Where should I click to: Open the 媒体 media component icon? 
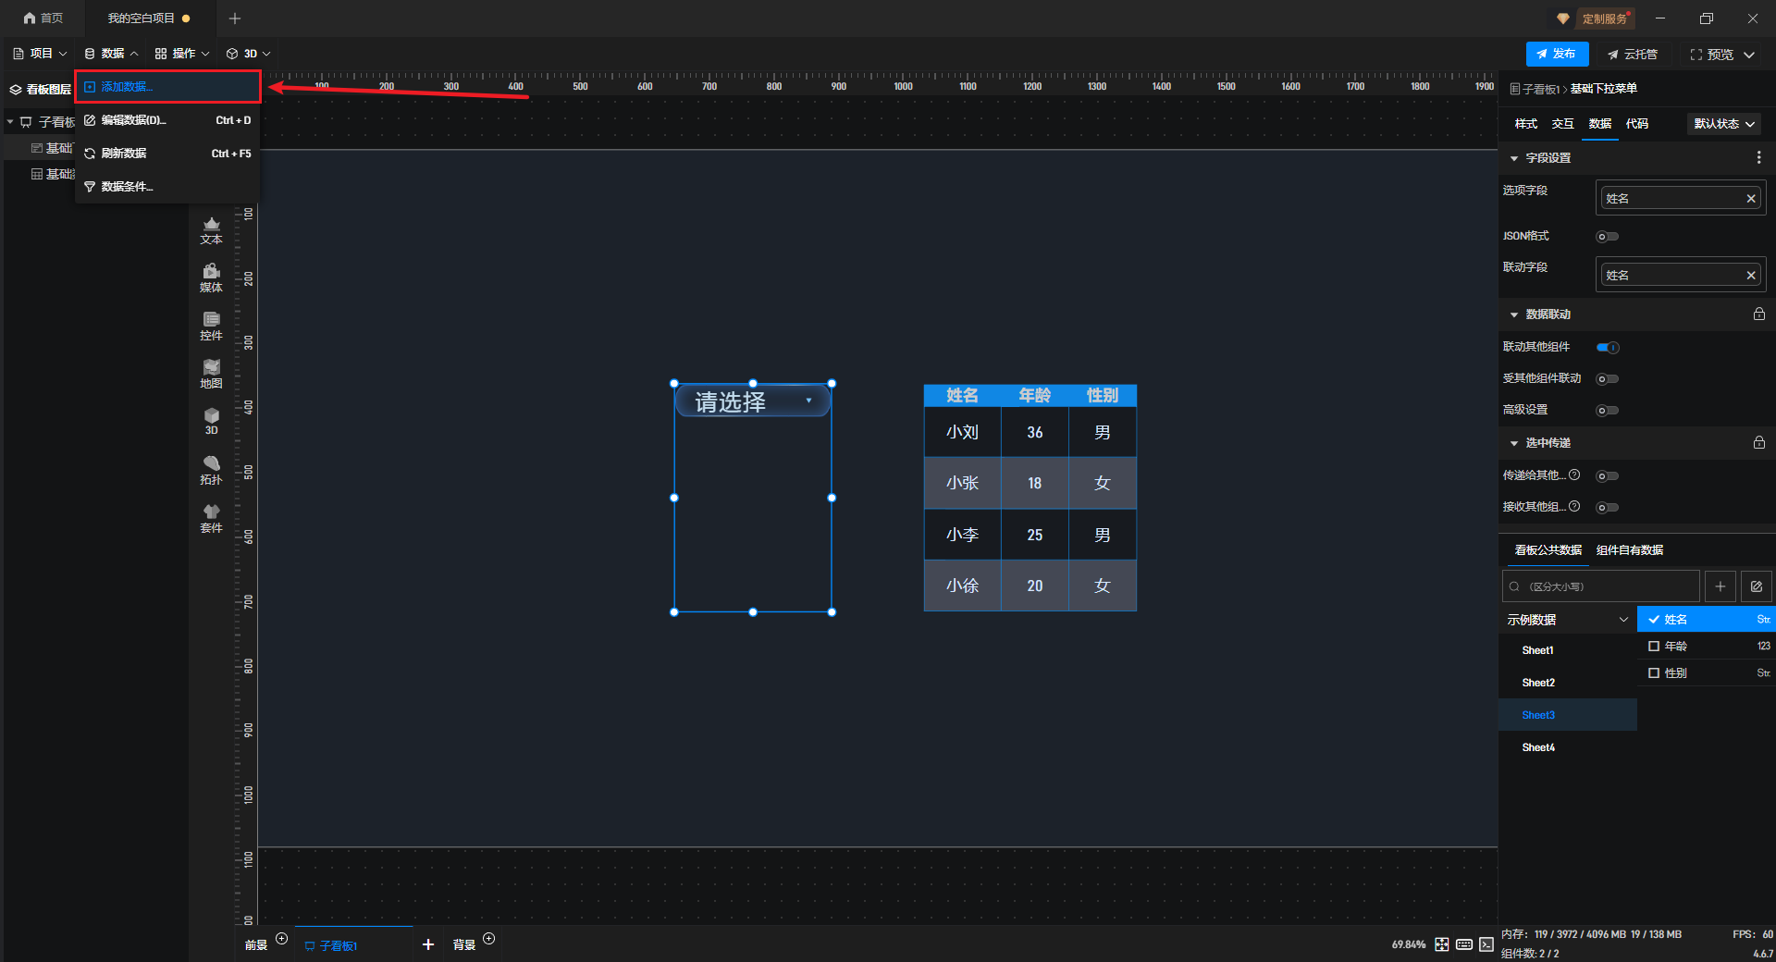point(211,277)
